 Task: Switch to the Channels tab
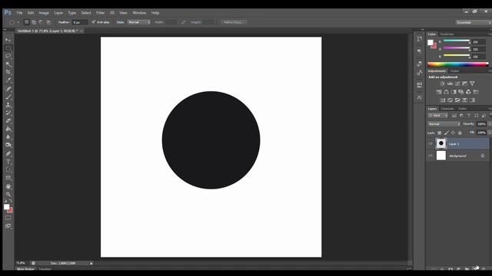[447, 109]
